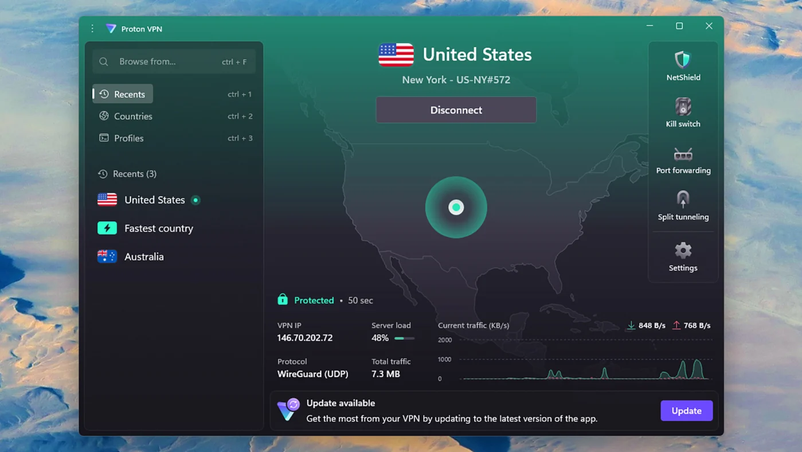The width and height of the screenshot is (802, 452).
Task: Click the purple Update button
Action: pos(686,411)
